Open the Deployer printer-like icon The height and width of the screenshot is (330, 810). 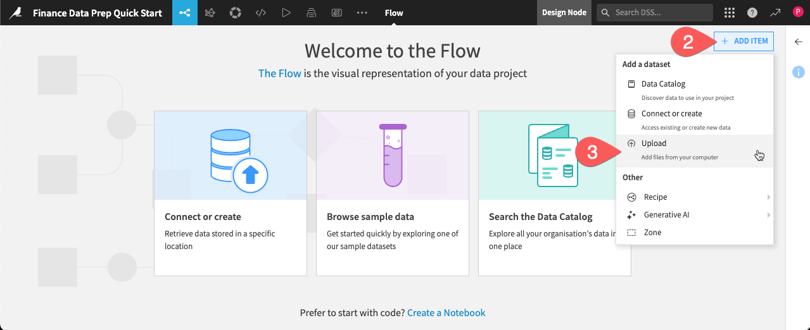coord(312,13)
